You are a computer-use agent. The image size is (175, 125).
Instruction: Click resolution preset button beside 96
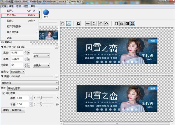tap(29, 65)
